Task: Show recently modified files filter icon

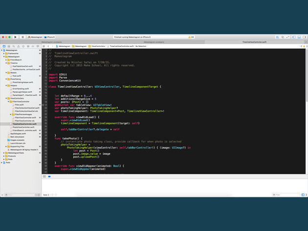Action: click(36, 195)
